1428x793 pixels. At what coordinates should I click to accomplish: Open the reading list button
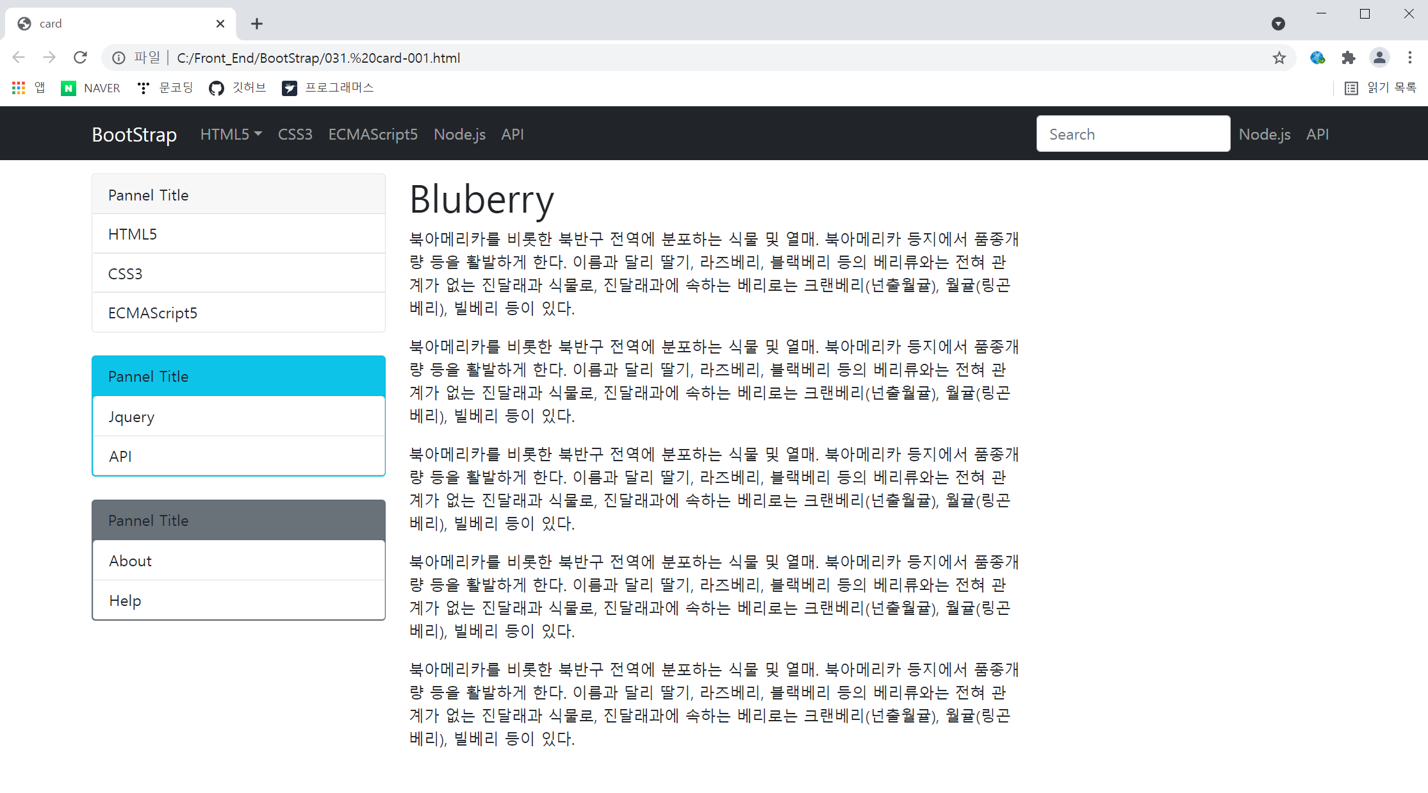tap(1380, 88)
